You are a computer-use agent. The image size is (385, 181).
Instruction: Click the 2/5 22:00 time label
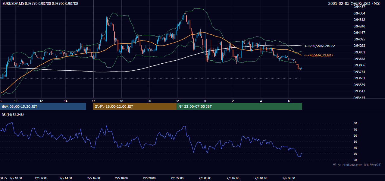(177, 178)
